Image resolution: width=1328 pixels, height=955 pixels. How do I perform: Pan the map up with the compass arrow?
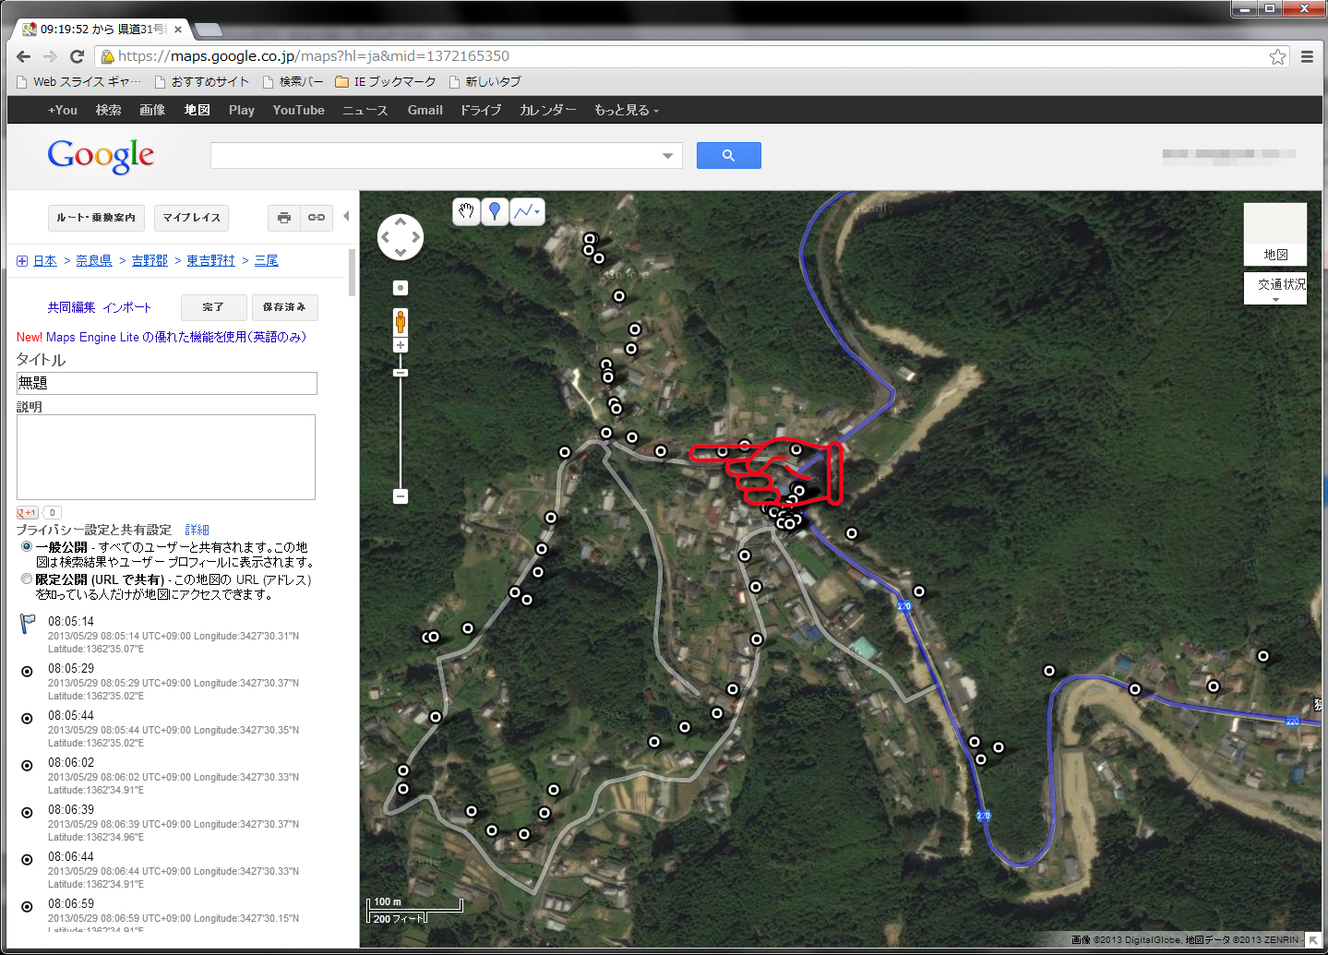(x=401, y=222)
